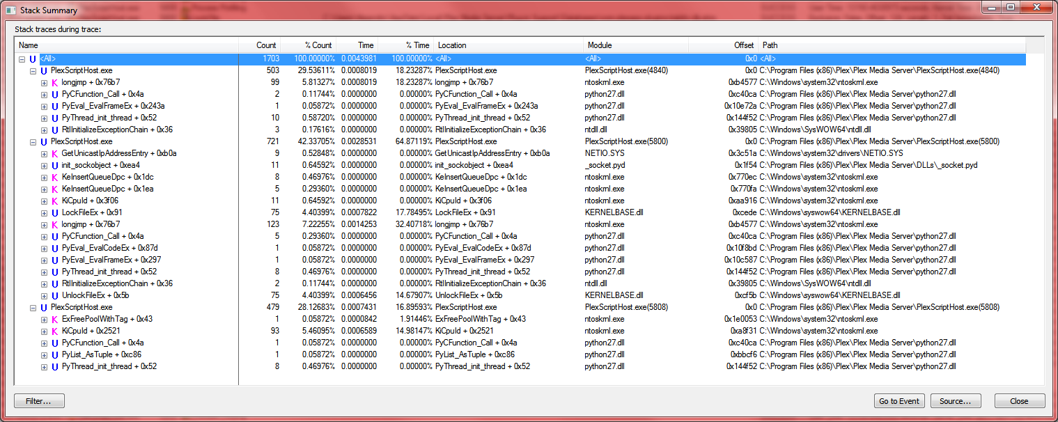Click the U icon next to LockFileEx + 0x91
This screenshot has height=422, width=1058.
click(55, 212)
